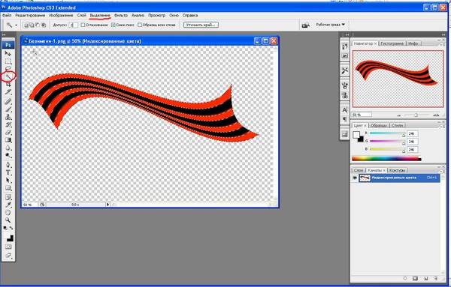Pick a color from the spectrum bar

coord(386,159)
